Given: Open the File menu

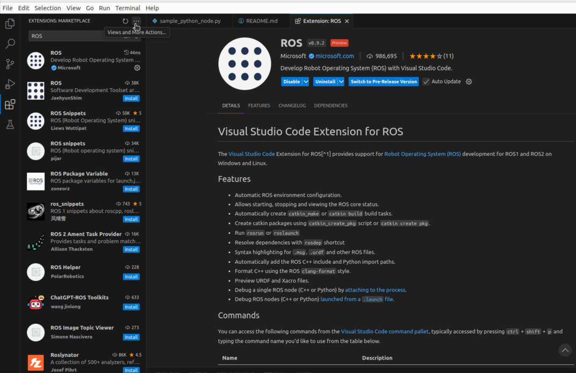Looking at the screenshot, I should click(x=8, y=7).
